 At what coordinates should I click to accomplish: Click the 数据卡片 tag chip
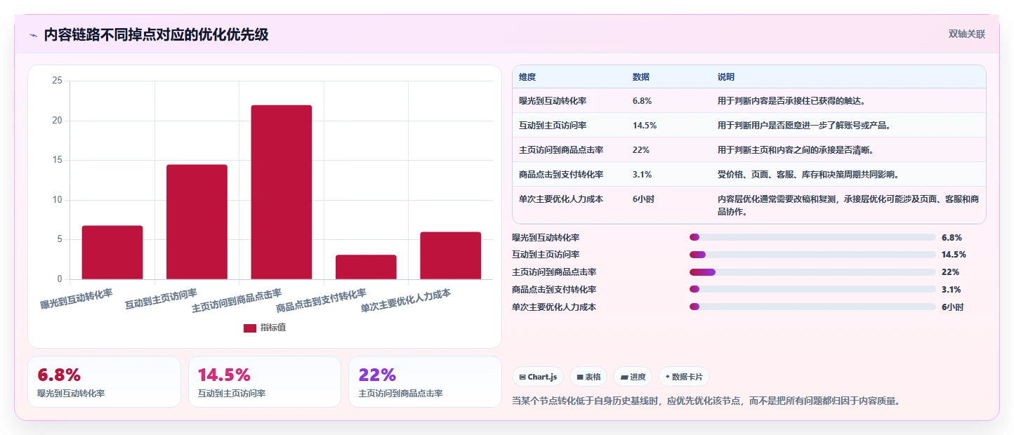tap(685, 377)
